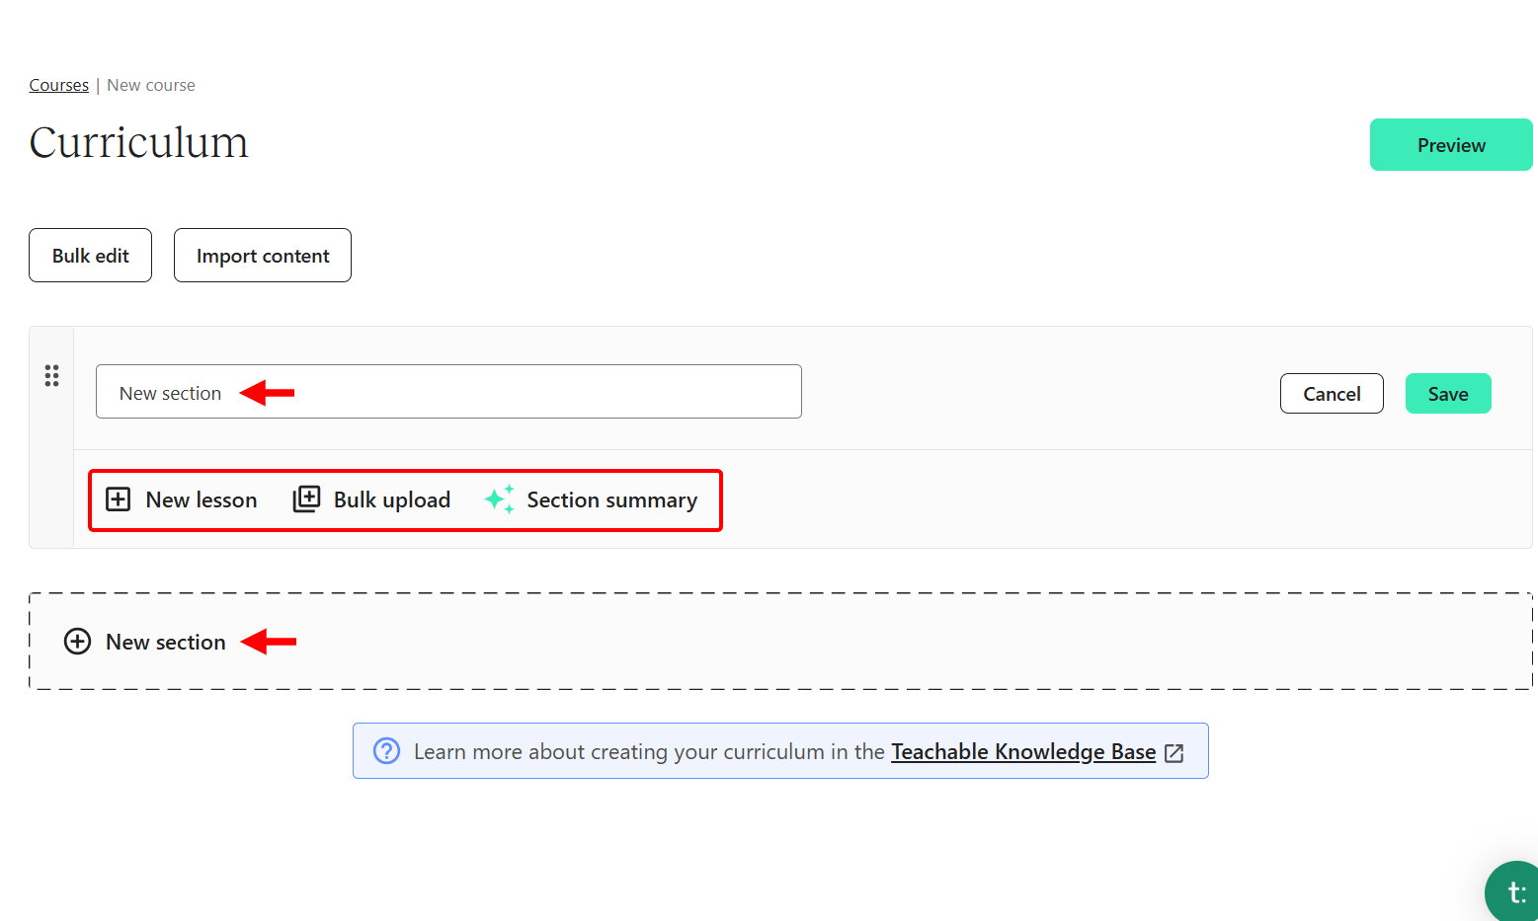Viewport: 1538px width, 921px height.
Task: Cancel the section name edit
Action: pyautogui.click(x=1332, y=394)
